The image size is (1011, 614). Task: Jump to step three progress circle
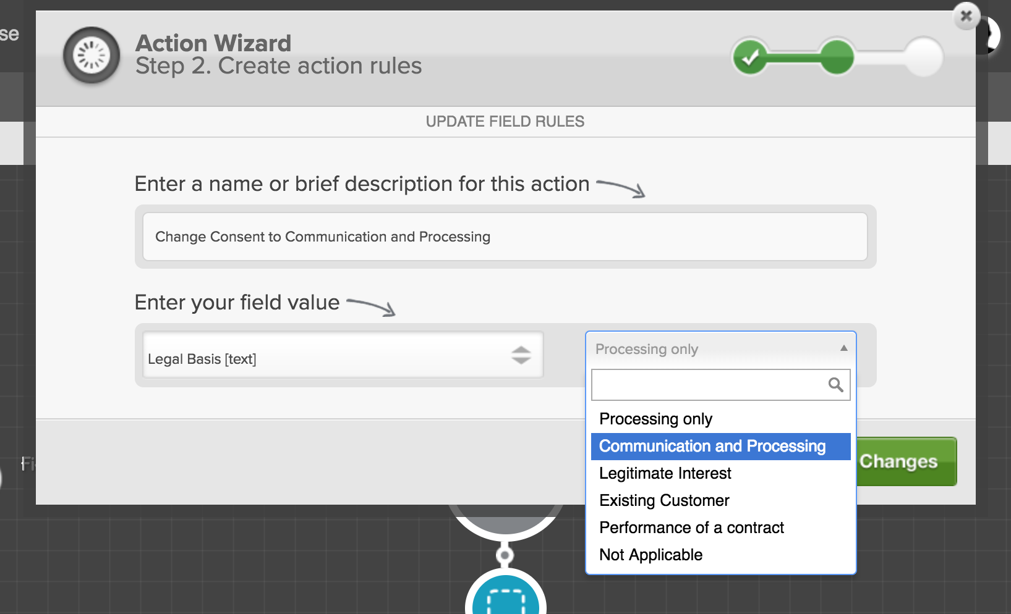click(x=924, y=57)
